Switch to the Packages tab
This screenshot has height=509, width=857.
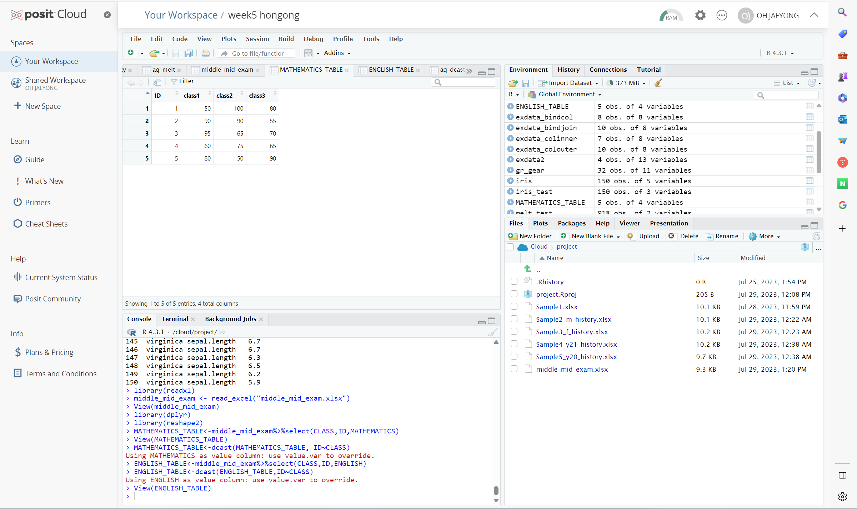[x=571, y=223]
